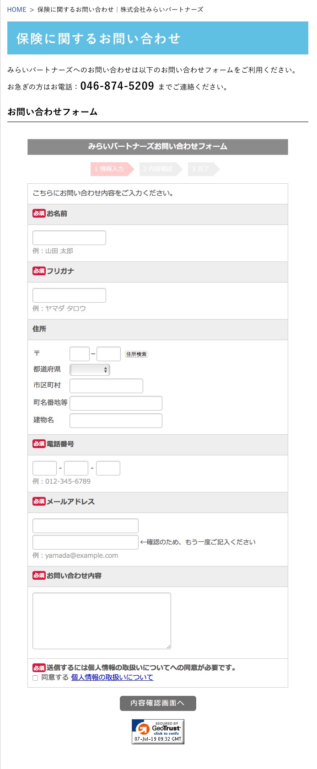Click the first phone number box
Screen dimensions: 317x769
click(44, 468)
